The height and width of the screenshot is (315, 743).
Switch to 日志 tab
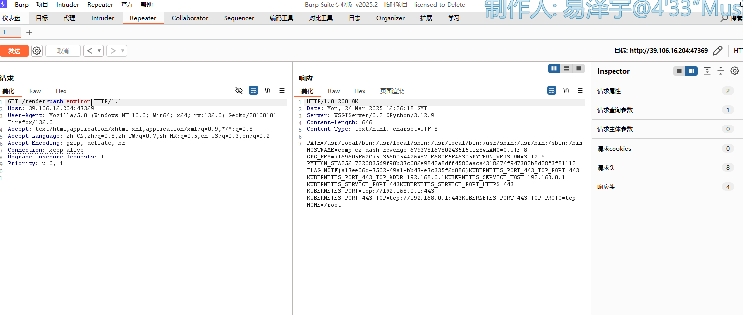tap(355, 18)
